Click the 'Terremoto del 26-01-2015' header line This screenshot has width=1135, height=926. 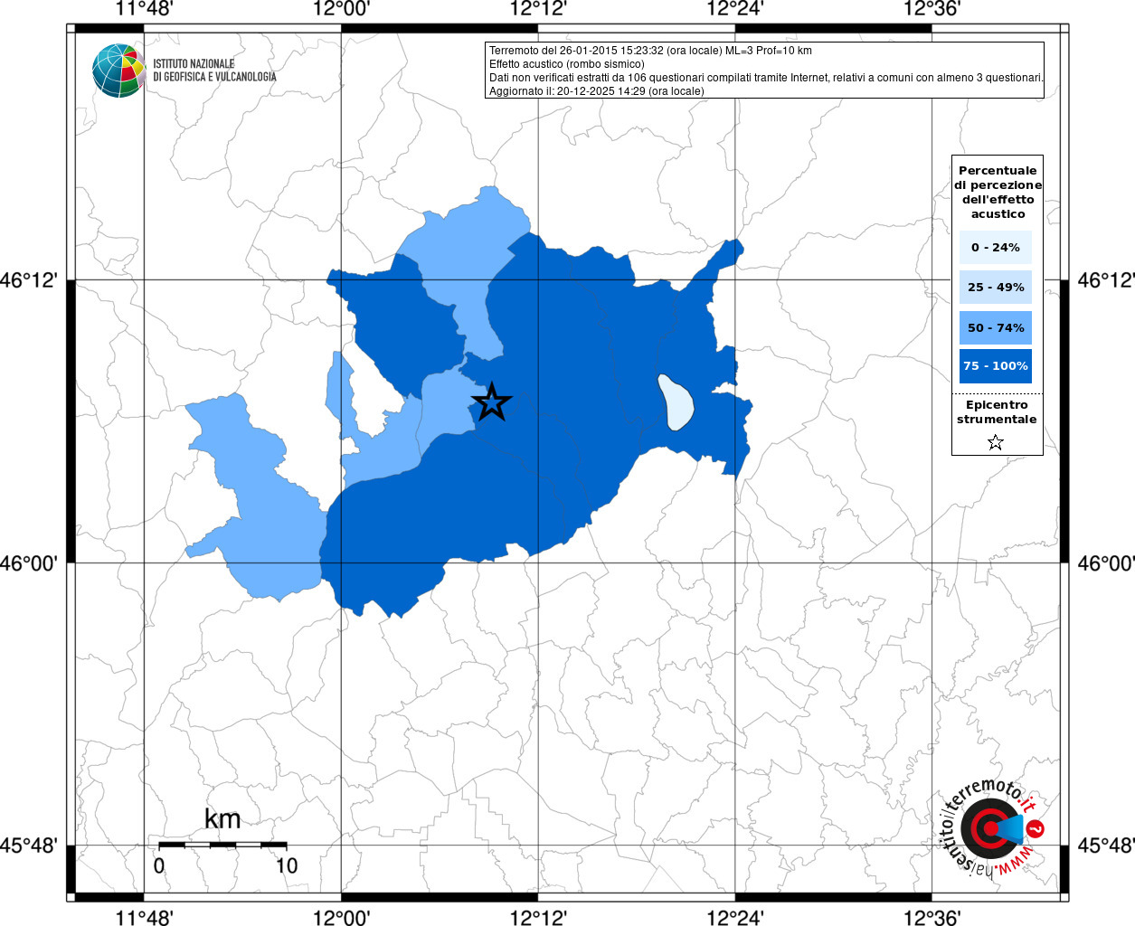tap(650, 51)
